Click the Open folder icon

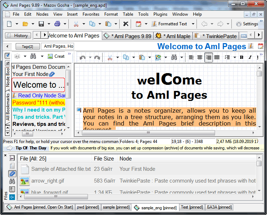(x=25, y=24)
